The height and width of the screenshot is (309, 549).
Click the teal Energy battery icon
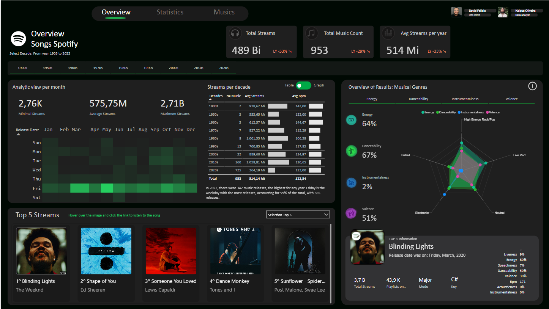351,120
